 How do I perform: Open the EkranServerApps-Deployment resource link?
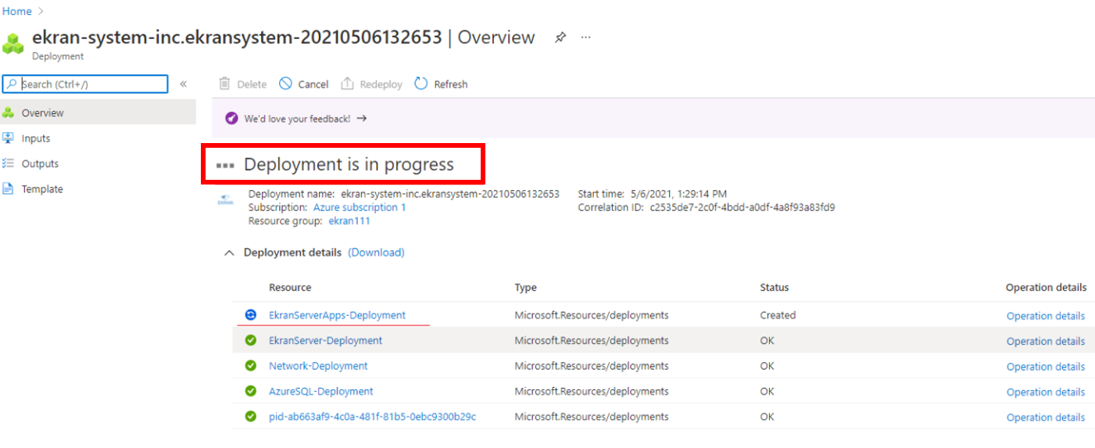pos(337,315)
